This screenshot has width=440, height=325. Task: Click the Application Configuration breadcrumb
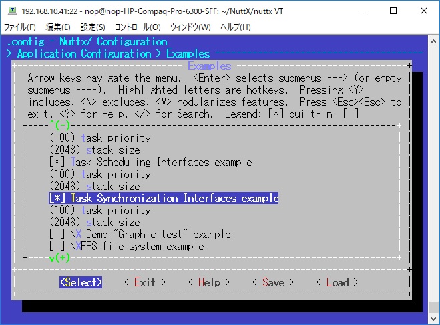84,53
